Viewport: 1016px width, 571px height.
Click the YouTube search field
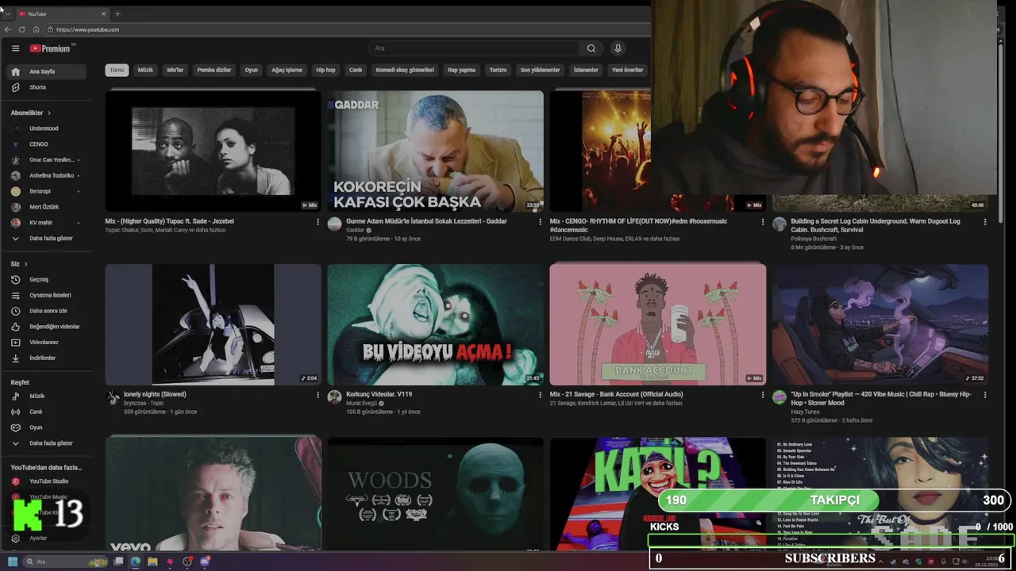(475, 48)
